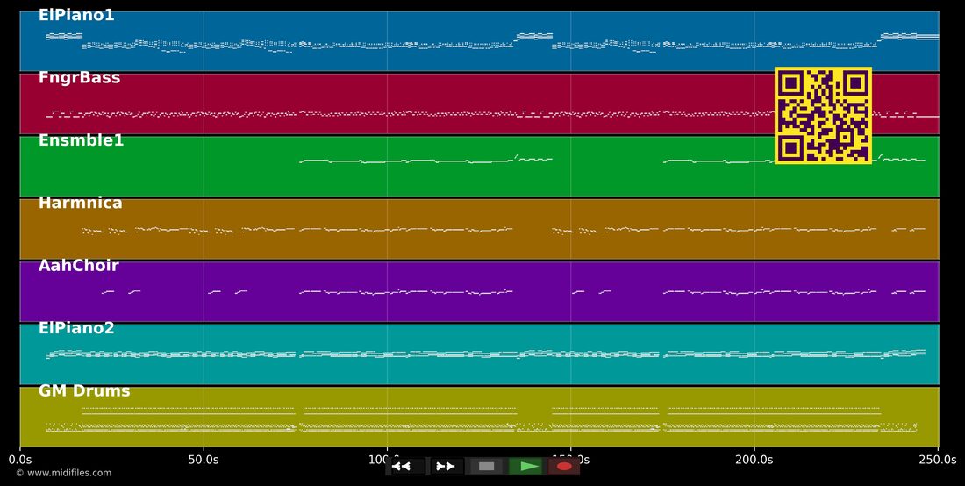Click the 200.0s time axis label
The height and width of the screenshot is (486, 965).
pos(754,460)
